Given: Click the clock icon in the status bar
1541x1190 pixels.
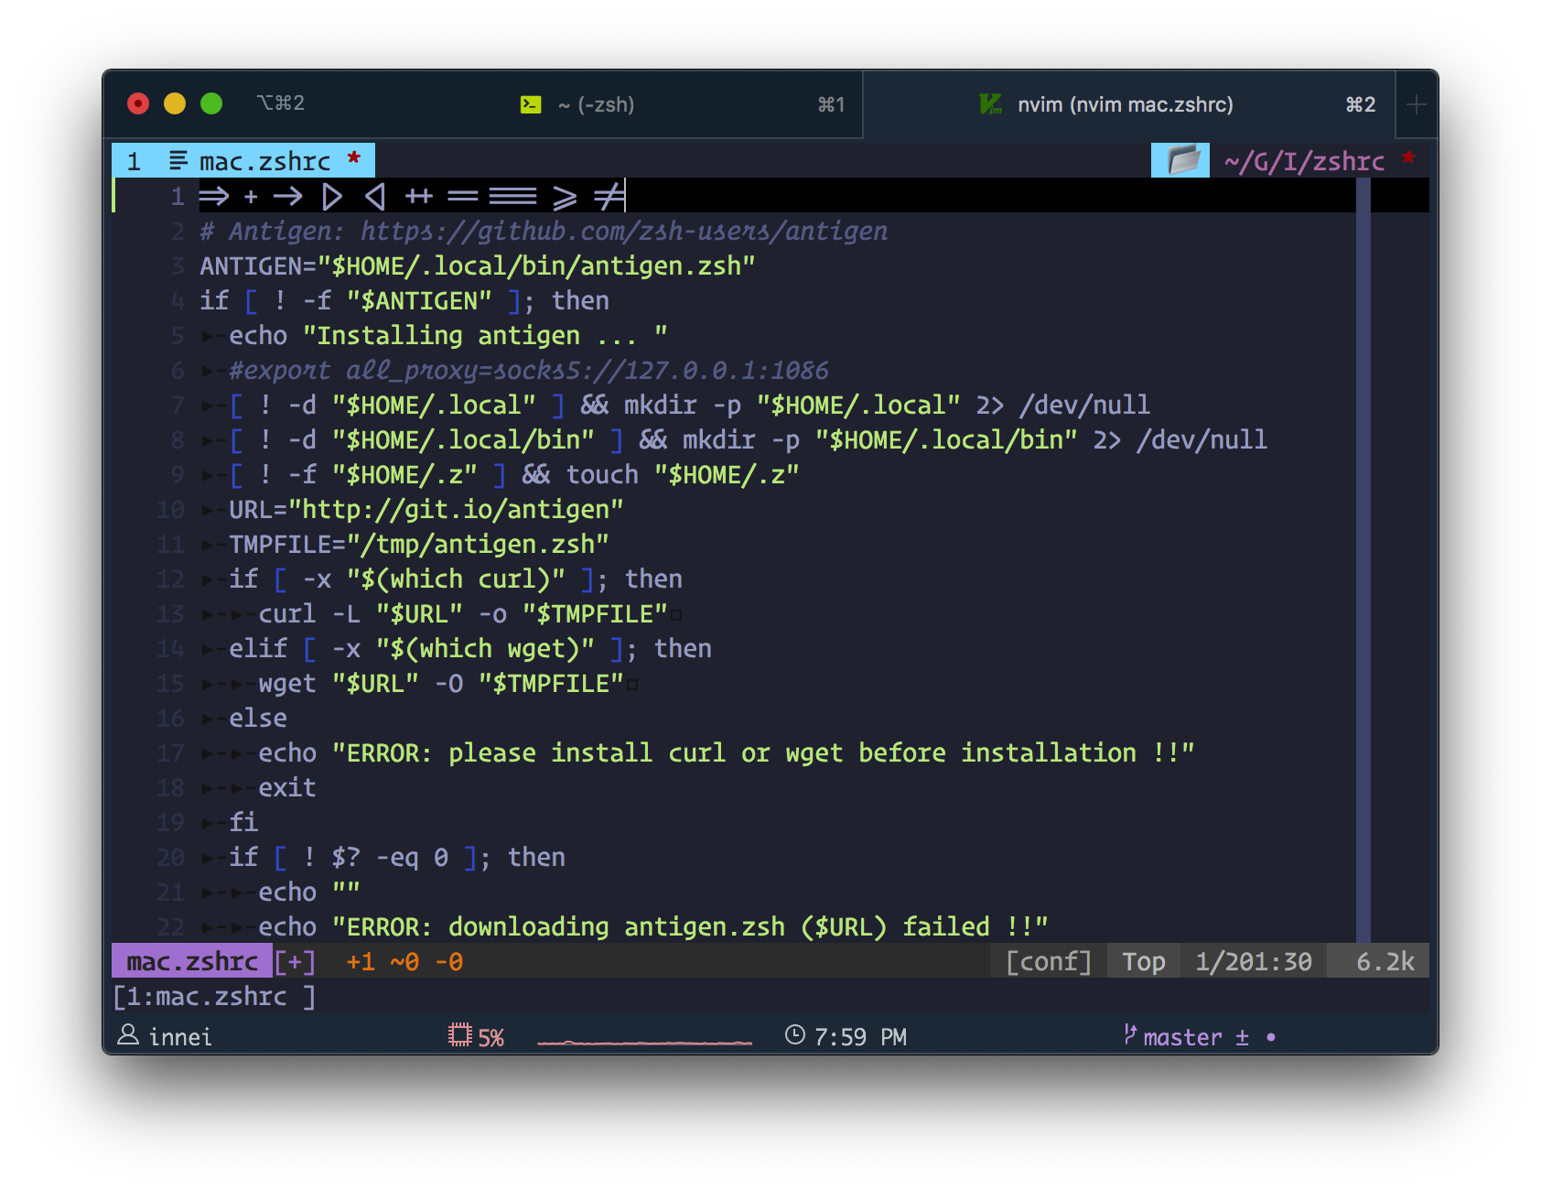Looking at the screenshot, I should (795, 1034).
